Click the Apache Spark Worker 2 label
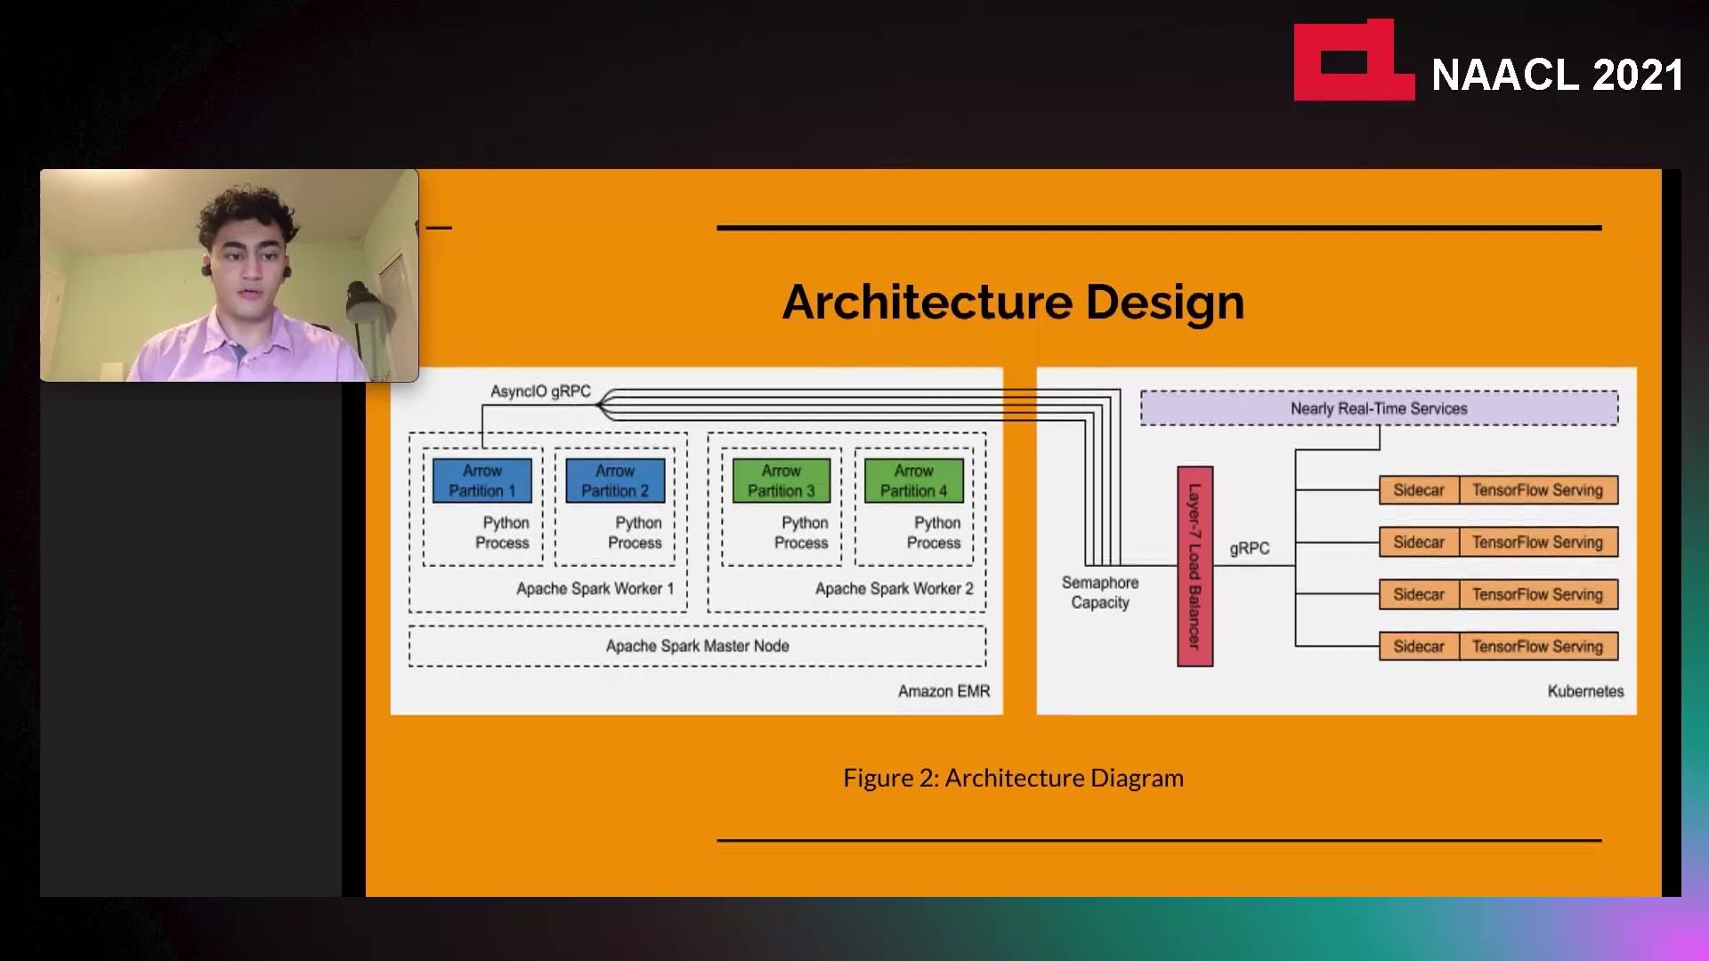Screen dimensions: 1709x961 pos(894,589)
